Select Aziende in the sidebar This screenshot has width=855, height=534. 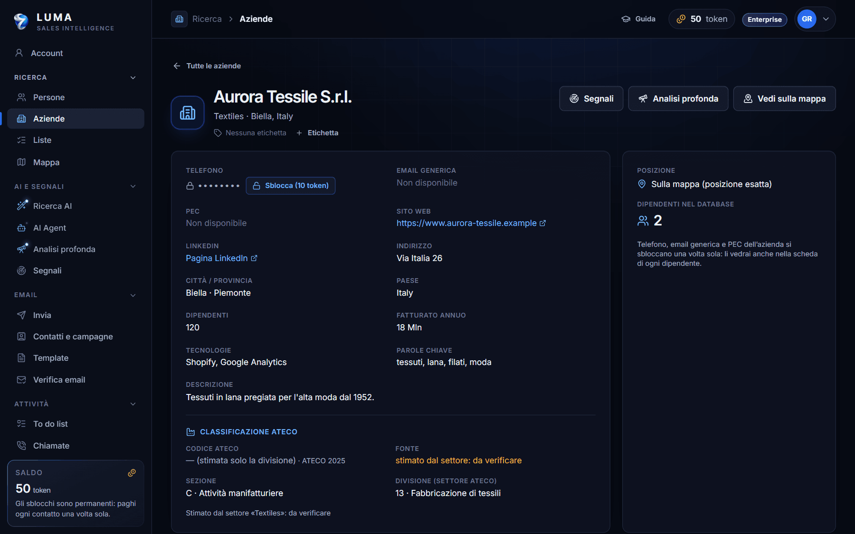tap(76, 119)
